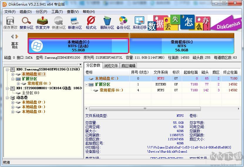
Task: Select 主分区(0) in the tree
Action: pyautogui.click(x=31, y=93)
